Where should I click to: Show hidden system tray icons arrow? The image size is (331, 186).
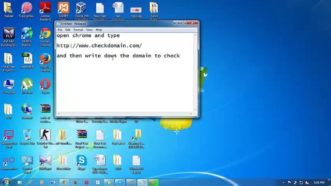283,182
